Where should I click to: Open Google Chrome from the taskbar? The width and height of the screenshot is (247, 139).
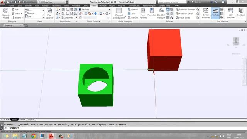point(34,136)
